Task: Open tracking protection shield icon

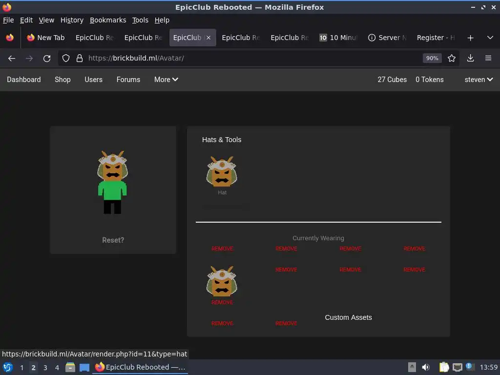Action: coord(66,59)
